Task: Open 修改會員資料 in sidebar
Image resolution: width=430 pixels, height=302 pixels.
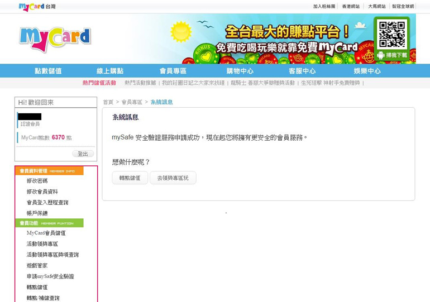Action: [x=42, y=191]
